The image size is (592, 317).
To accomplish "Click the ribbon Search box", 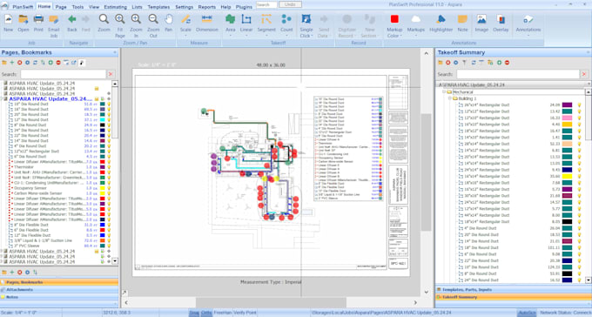I will click(x=266, y=4).
